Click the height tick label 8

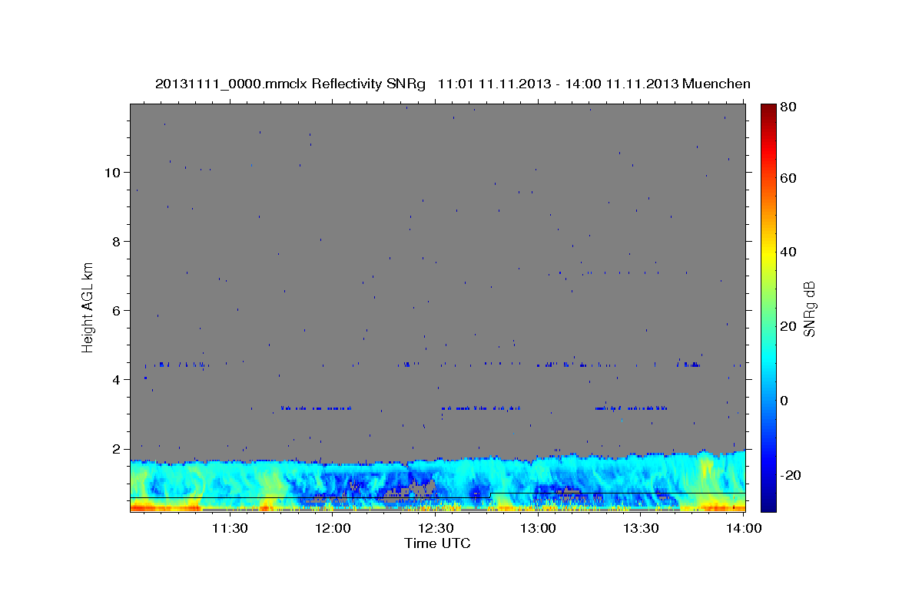115,241
